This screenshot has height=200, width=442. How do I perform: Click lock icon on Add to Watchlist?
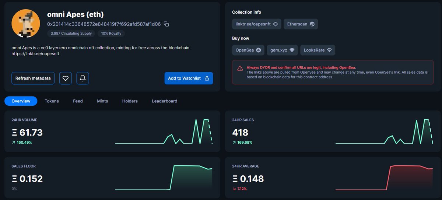click(x=207, y=78)
